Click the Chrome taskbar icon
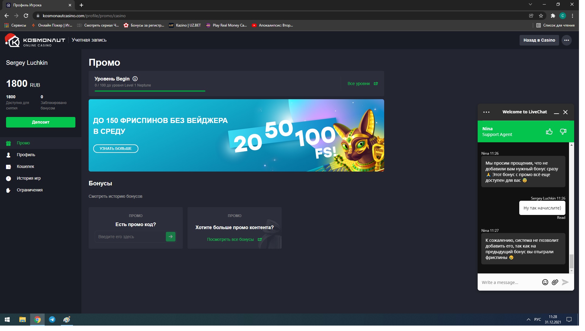This screenshot has height=331, width=585. click(x=37, y=320)
